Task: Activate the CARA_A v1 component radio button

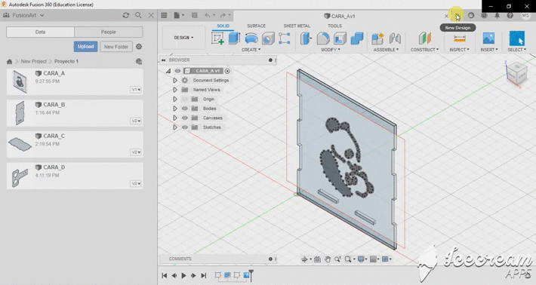Action: (227, 71)
